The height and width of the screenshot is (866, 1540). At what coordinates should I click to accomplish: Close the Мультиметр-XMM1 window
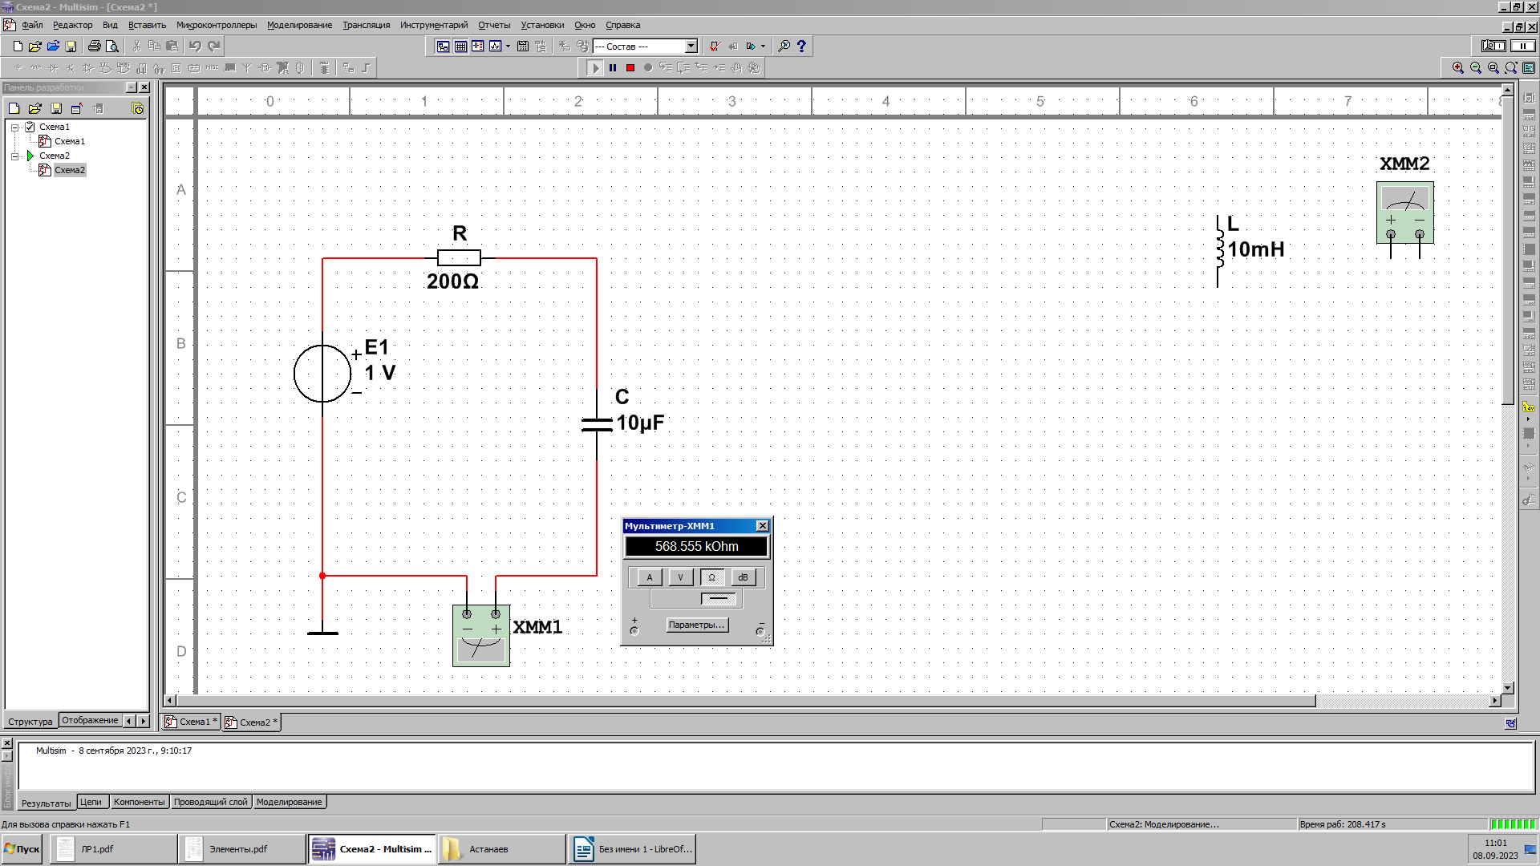tap(763, 526)
